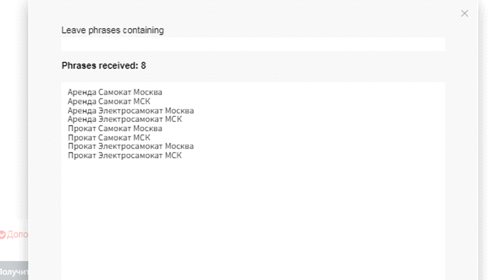Screen dimensions: 498x280
Task: Select the line 'Прокат Электросамокат МСК'
Action: click(125, 156)
